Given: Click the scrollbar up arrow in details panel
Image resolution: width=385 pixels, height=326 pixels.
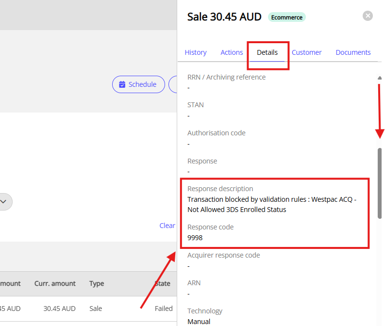Looking at the screenshot, I should [x=380, y=78].
